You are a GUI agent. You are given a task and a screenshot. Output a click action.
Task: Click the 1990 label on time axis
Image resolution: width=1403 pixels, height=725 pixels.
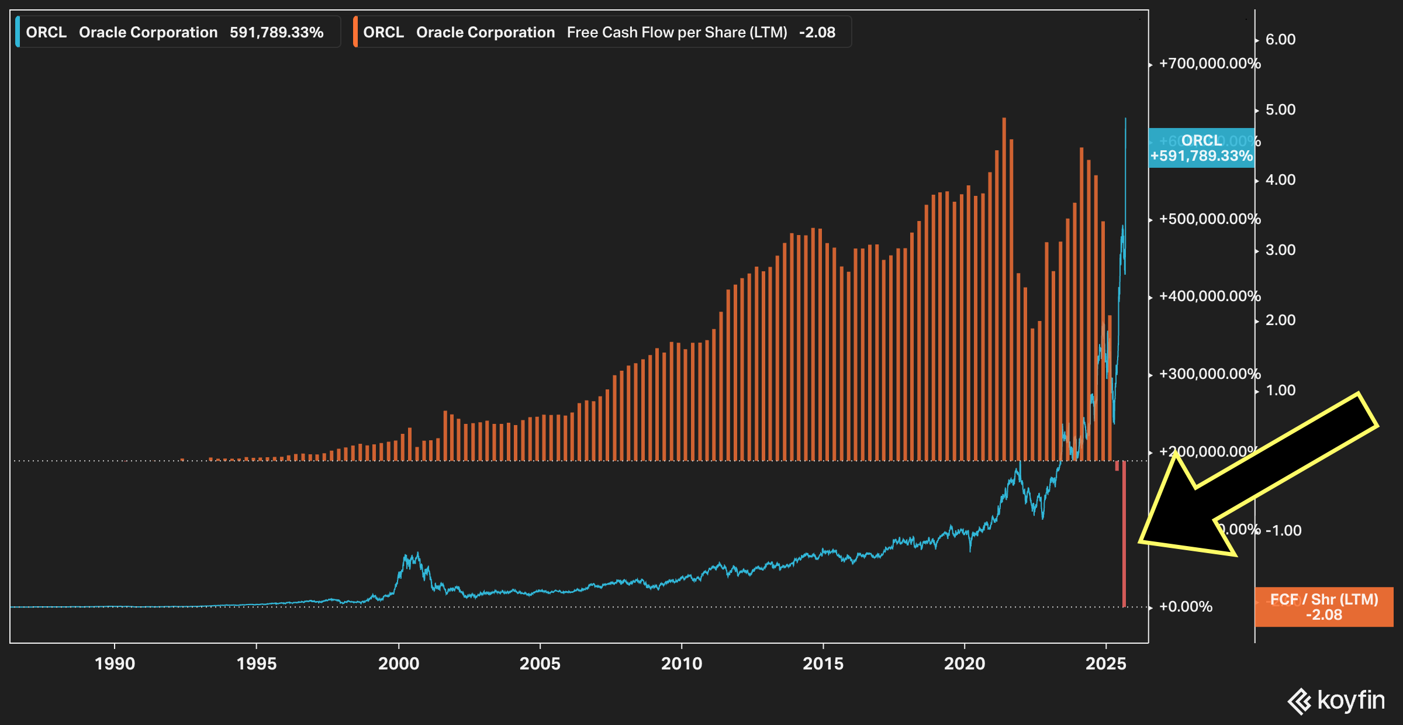pyautogui.click(x=115, y=664)
